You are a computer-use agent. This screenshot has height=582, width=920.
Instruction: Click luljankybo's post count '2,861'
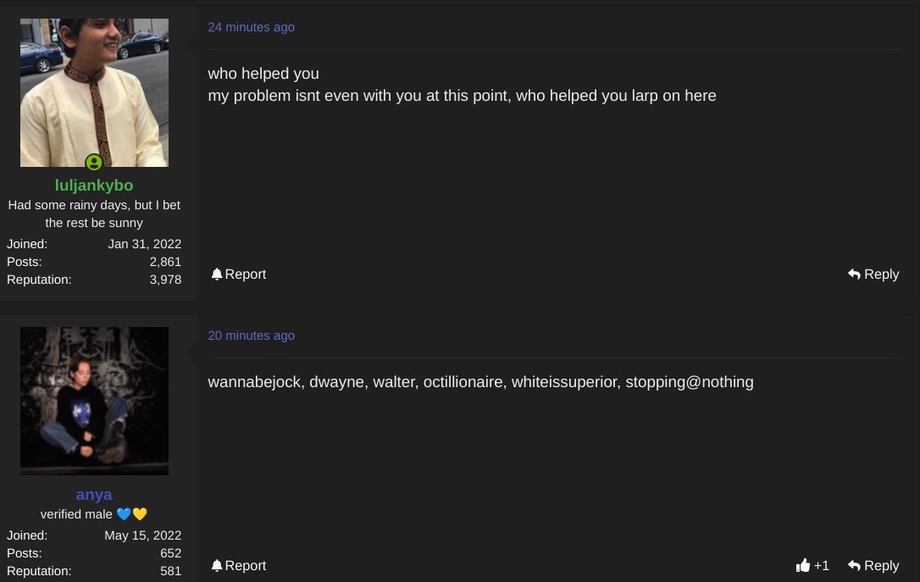pyautogui.click(x=165, y=262)
